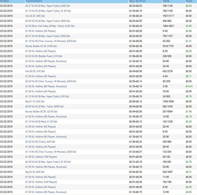
Task: Select the 452/2376 rank cell
Action: tap(168, 71)
